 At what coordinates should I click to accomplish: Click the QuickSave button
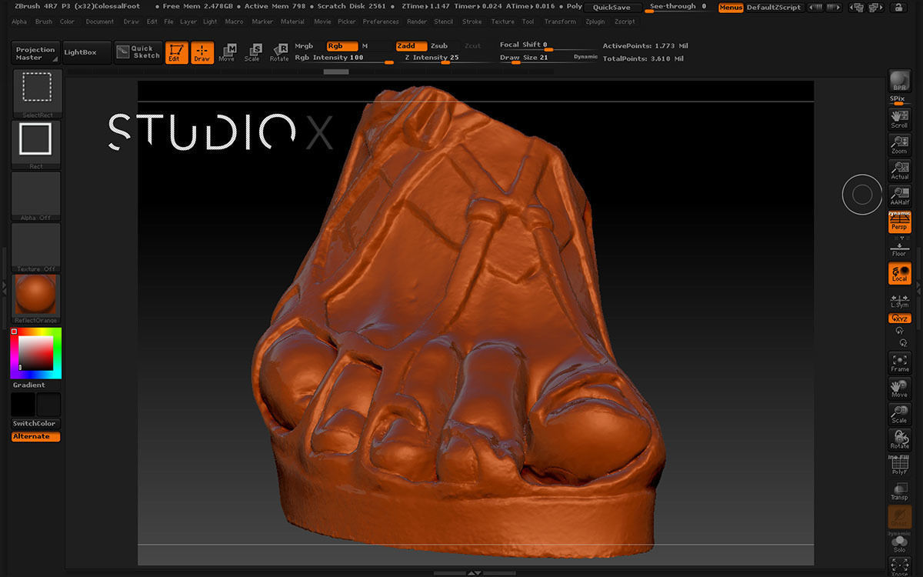tap(611, 8)
